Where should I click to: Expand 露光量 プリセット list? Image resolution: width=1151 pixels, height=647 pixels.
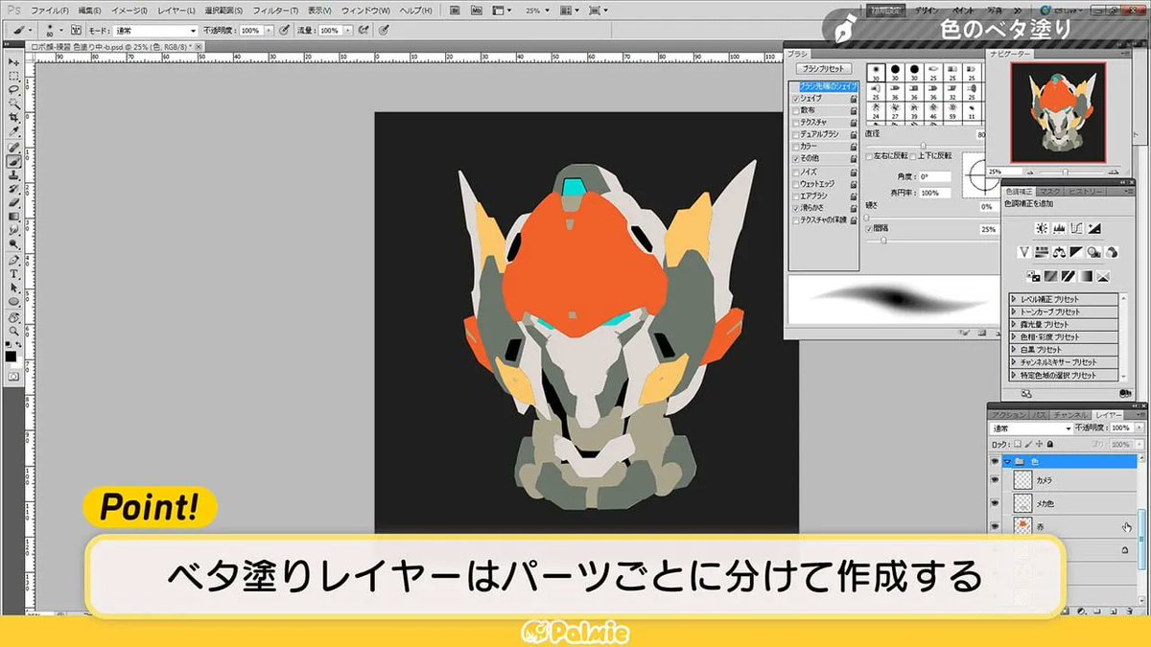pyautogui.click(x=1015, y=325)
